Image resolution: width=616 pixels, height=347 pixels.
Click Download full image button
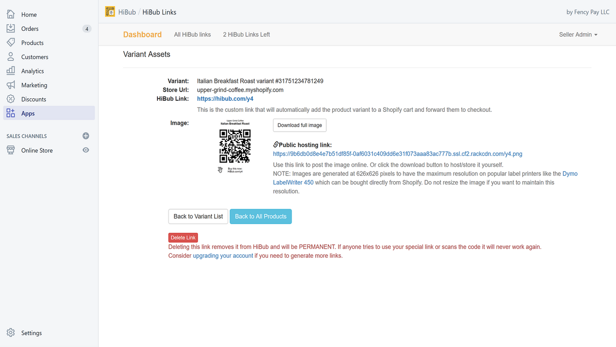click(300, 125)
